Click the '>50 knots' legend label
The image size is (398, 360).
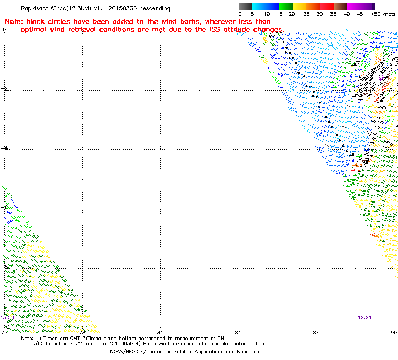[x=383, y=14]
